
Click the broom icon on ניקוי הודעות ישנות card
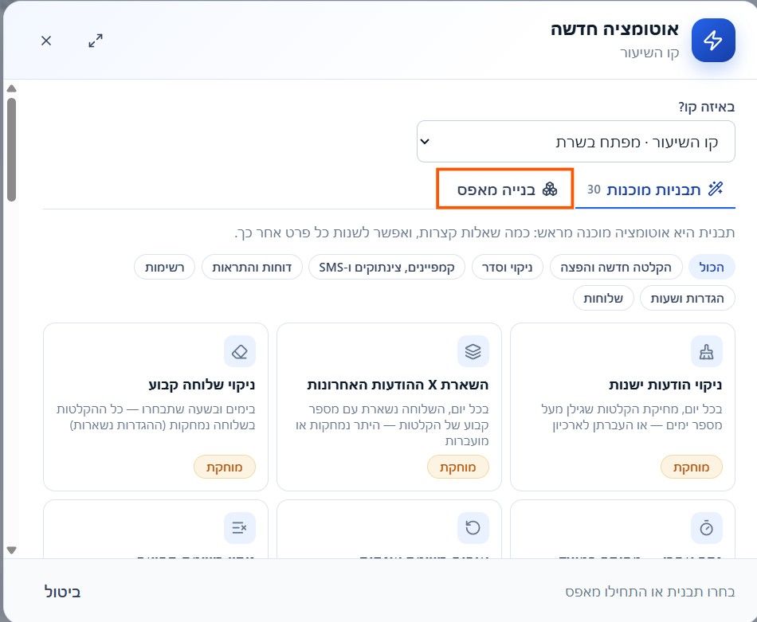point(706,351)
